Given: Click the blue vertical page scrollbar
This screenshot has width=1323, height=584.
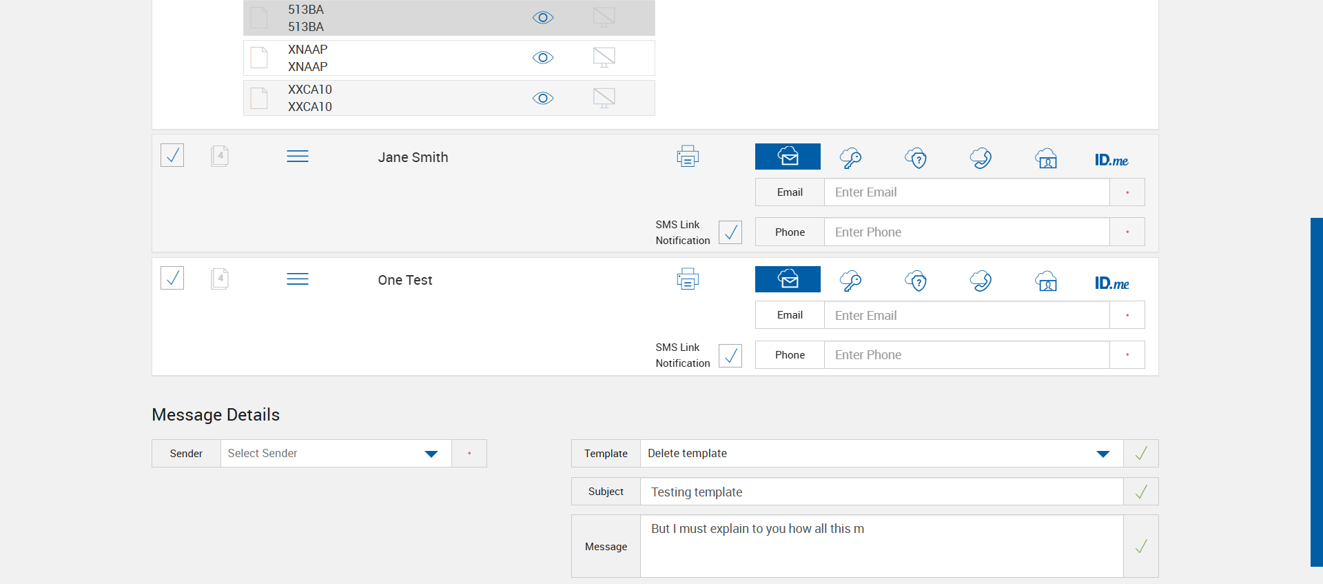Looking at the screenshot, I should (1316, 392).
